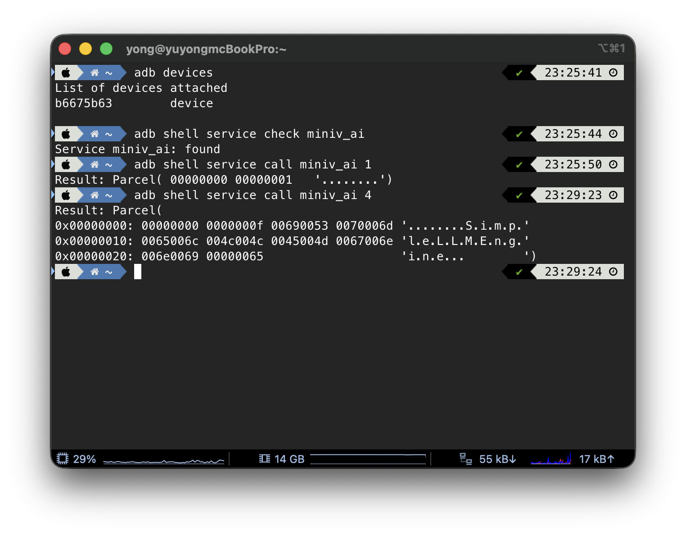Click the decoded text '........S.i.m.p.'
This screenshot has height=535, width=686.
coord(465,226)
